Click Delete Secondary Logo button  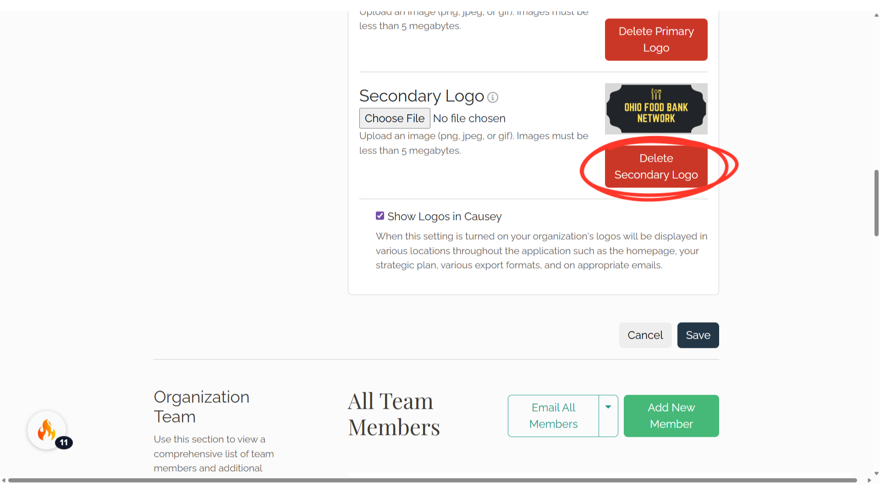click(656, 166)
